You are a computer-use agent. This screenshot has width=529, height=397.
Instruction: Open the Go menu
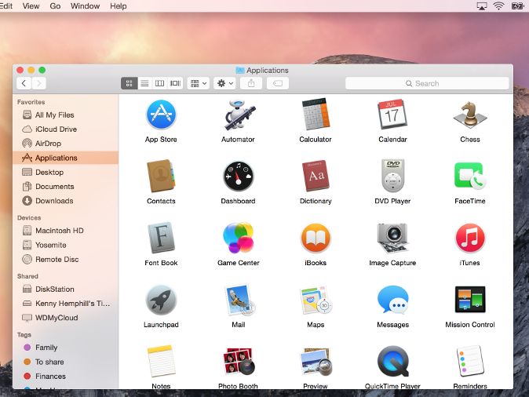[55, 6]
